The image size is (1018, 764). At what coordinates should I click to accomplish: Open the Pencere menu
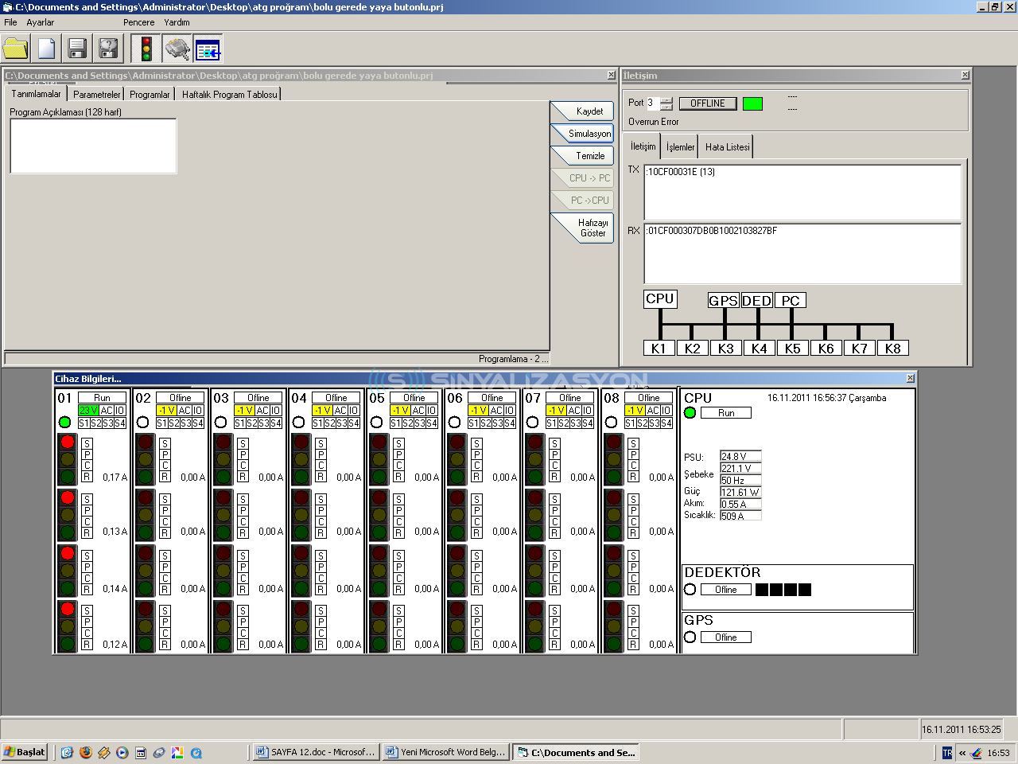[x=139, y=22]
